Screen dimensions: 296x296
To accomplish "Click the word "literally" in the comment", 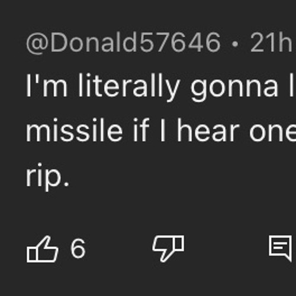I will (x=129, y=87).
